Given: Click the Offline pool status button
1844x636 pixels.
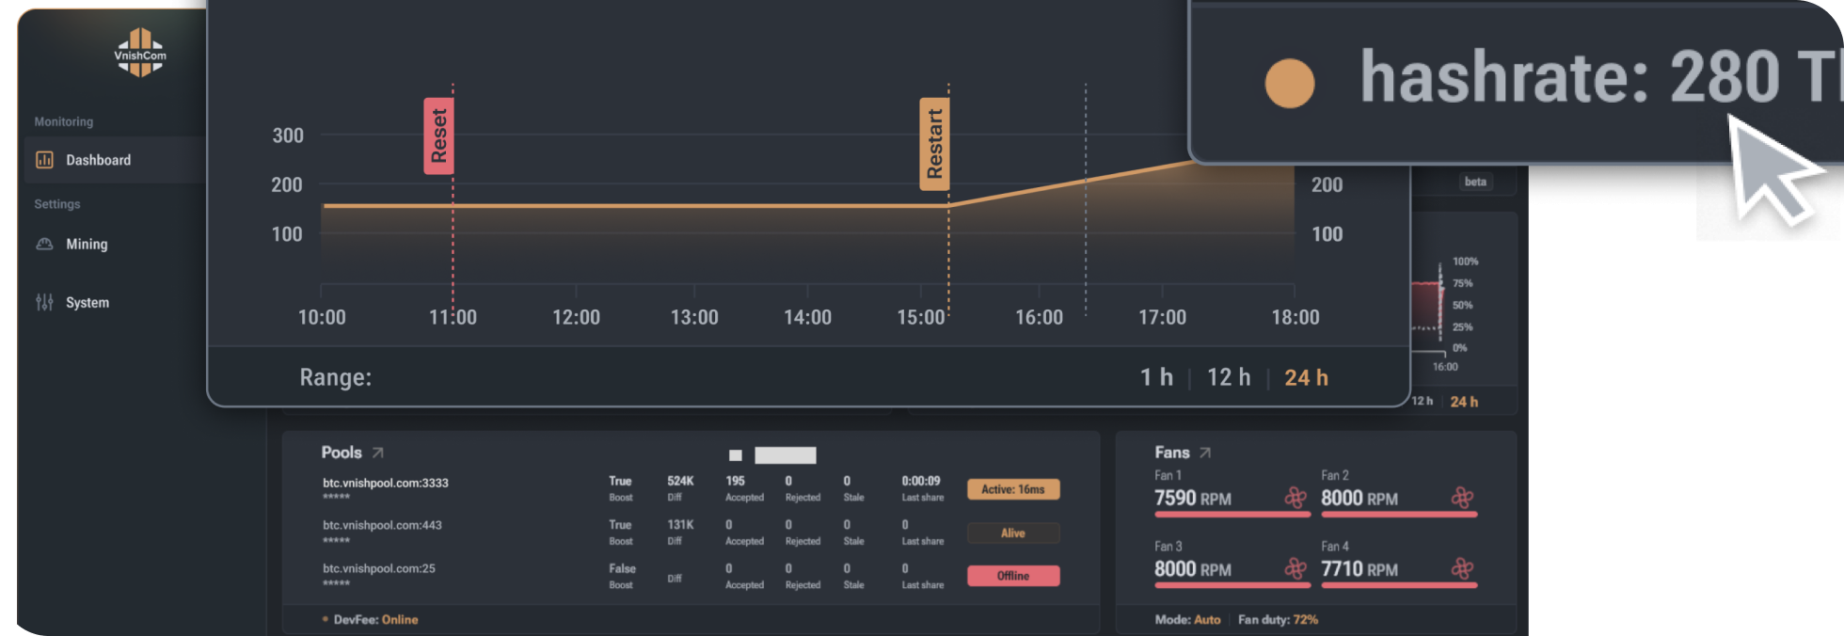Looking at the screenshot, I should tap(1013, 576).
